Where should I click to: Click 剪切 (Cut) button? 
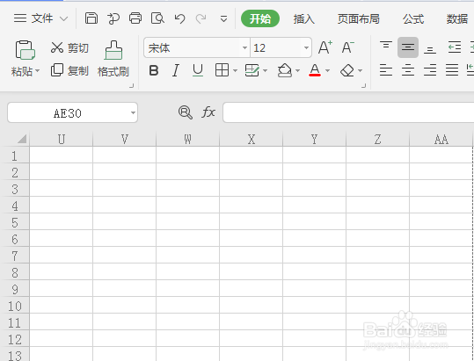coord(69,47)
